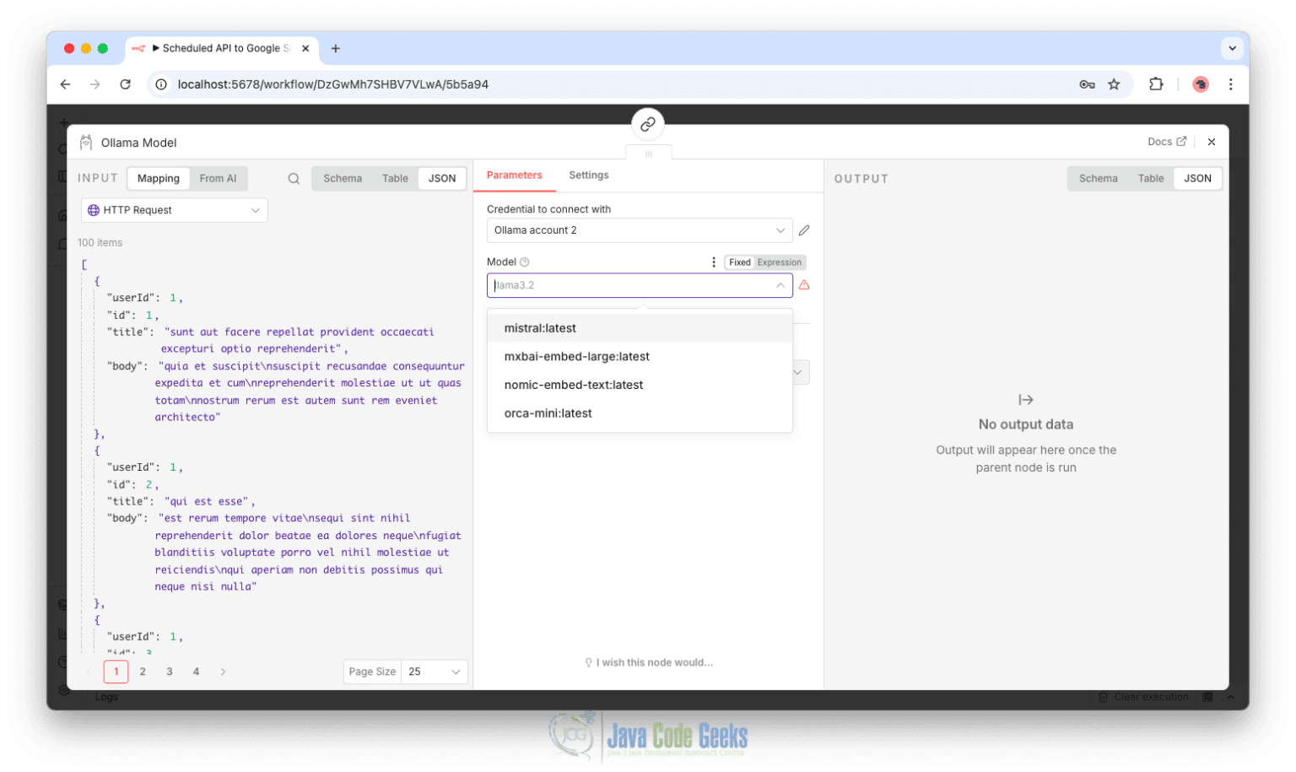Open a new browser tab
Viewport: 1296px width, 772px height.
click(x=335, y=48)
